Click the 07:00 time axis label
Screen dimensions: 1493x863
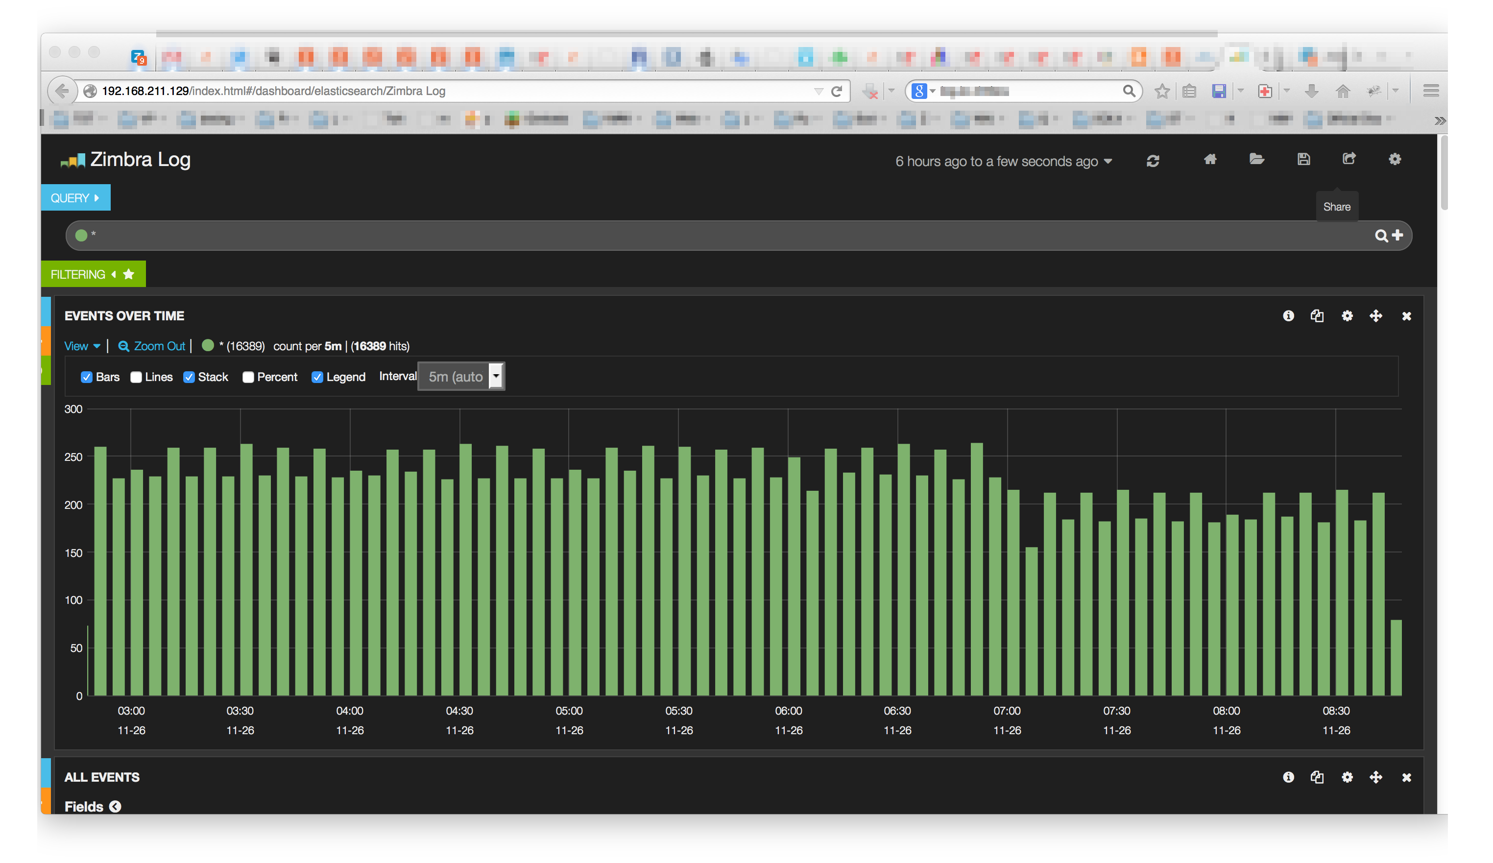[x=1007, y=711]
